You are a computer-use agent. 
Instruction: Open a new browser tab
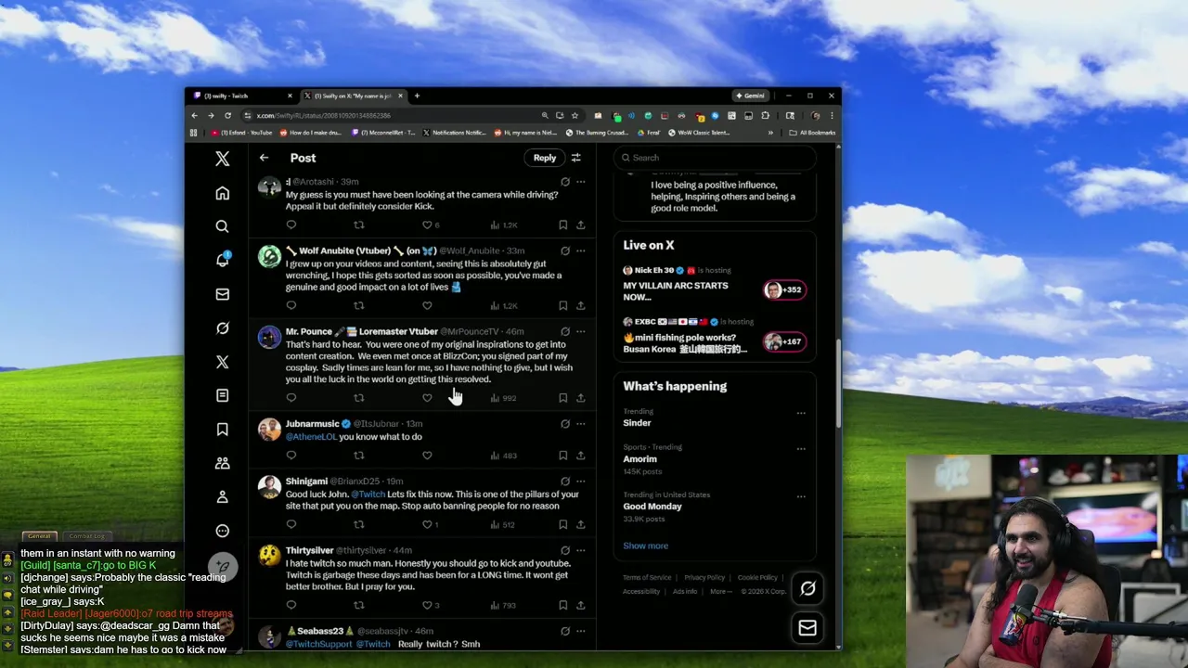click(x=417, y=96)
